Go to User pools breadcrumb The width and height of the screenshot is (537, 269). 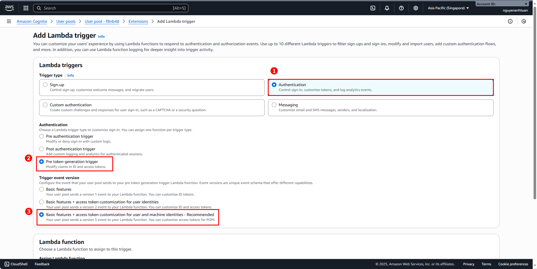66,21
